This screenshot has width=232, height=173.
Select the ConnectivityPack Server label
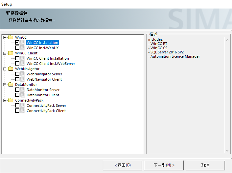pyautogui.click(x=46, y=106)
